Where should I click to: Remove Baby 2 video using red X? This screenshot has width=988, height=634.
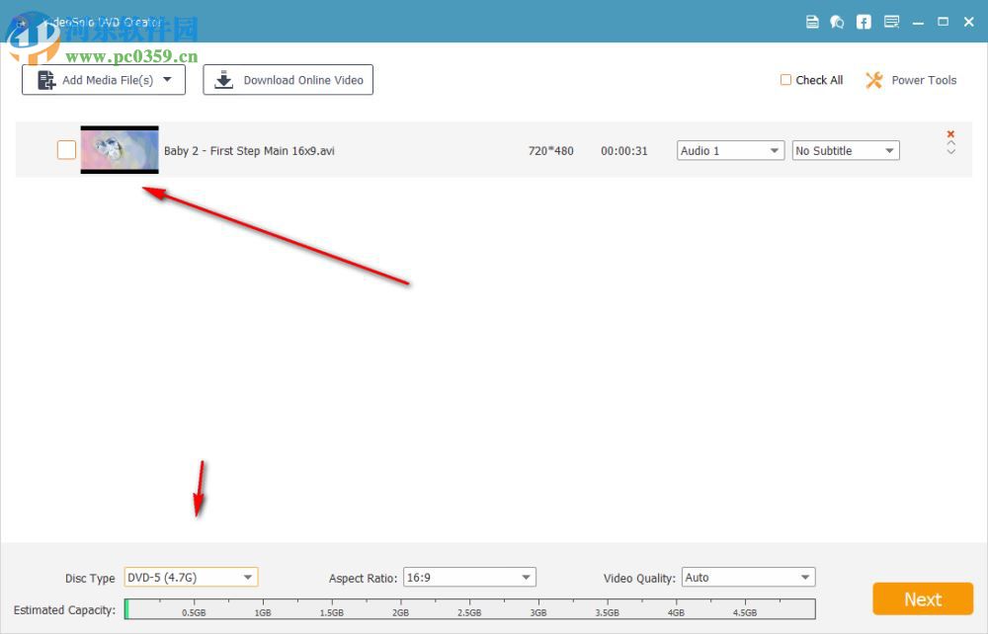pyautogui.click(x=949, y=133)
